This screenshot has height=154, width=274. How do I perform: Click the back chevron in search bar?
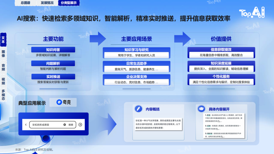pos(26,125)
